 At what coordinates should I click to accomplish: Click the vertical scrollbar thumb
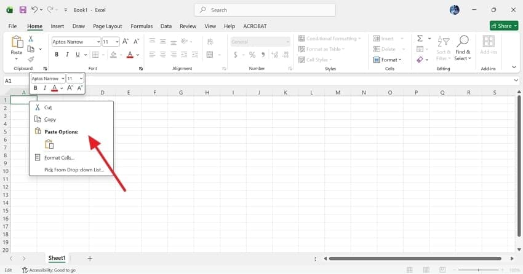point(519,166)
